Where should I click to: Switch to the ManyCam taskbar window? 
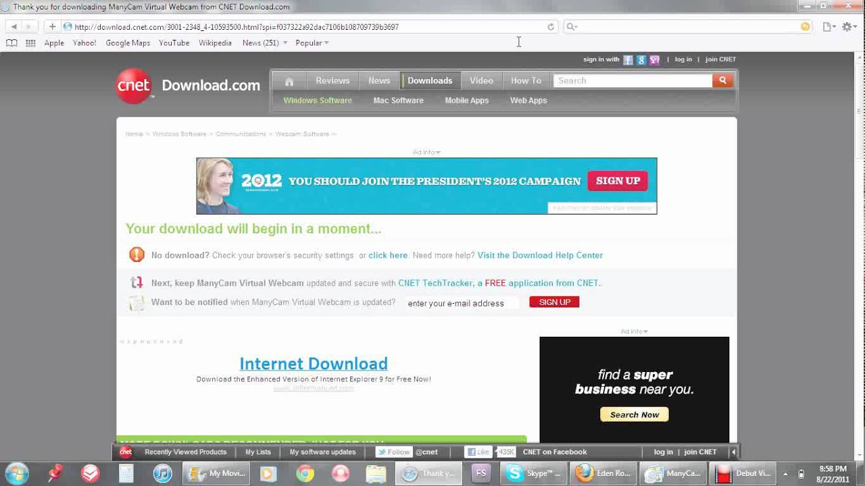tap(674, 473)
